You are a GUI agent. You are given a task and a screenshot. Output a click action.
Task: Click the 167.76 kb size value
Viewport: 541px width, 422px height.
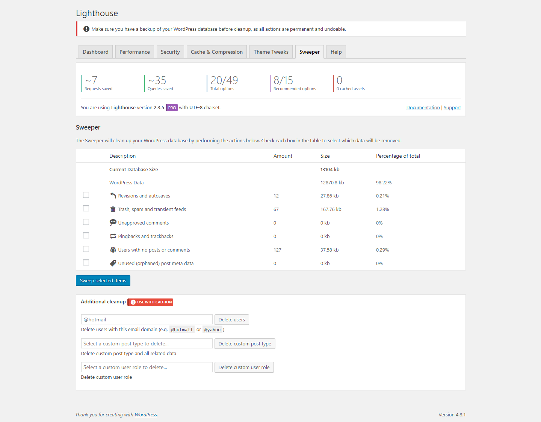331,209
